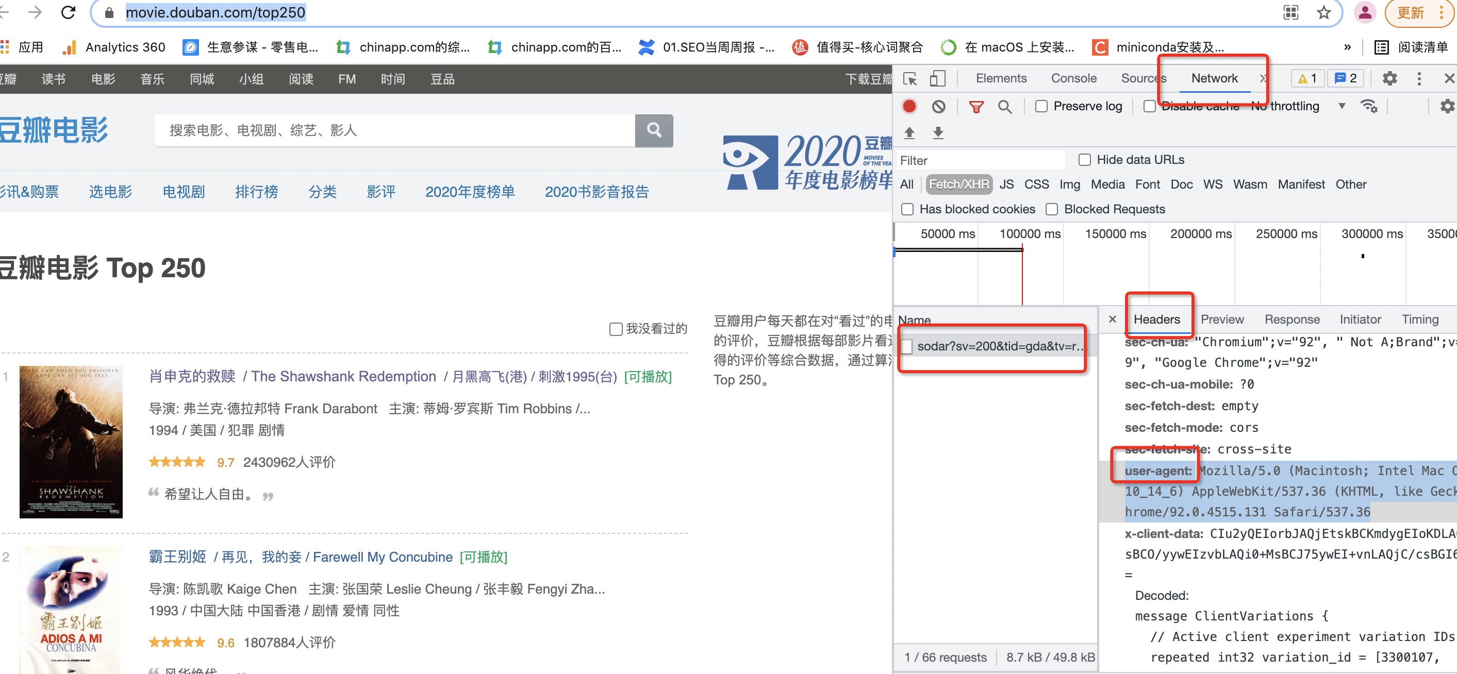The height and width of the screenshot is (674, 1457).
Task: Open Network panel settings gear
Action: (1447, 106)
